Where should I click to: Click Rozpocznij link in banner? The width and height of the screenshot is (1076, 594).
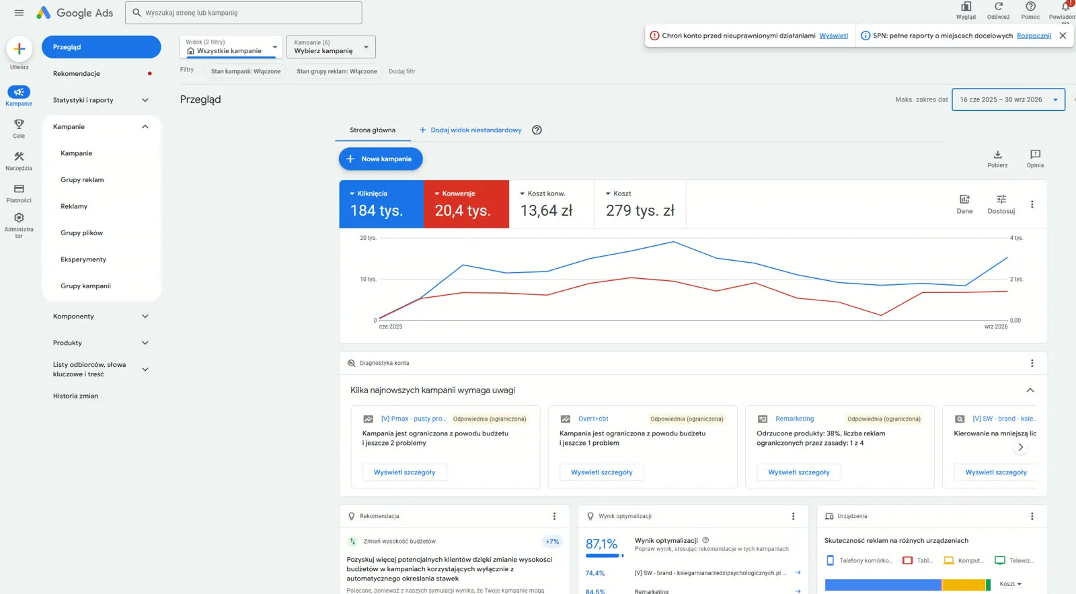pyautogui.click(x=1034, y=36)
